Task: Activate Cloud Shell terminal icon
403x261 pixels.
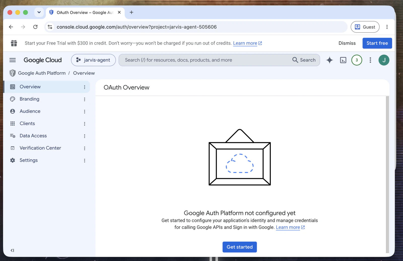Action: pos(343,60)
